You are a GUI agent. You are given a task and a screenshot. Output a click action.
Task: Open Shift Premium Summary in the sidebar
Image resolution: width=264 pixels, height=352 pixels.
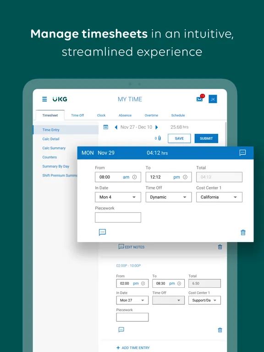click(x=60, y=176)
